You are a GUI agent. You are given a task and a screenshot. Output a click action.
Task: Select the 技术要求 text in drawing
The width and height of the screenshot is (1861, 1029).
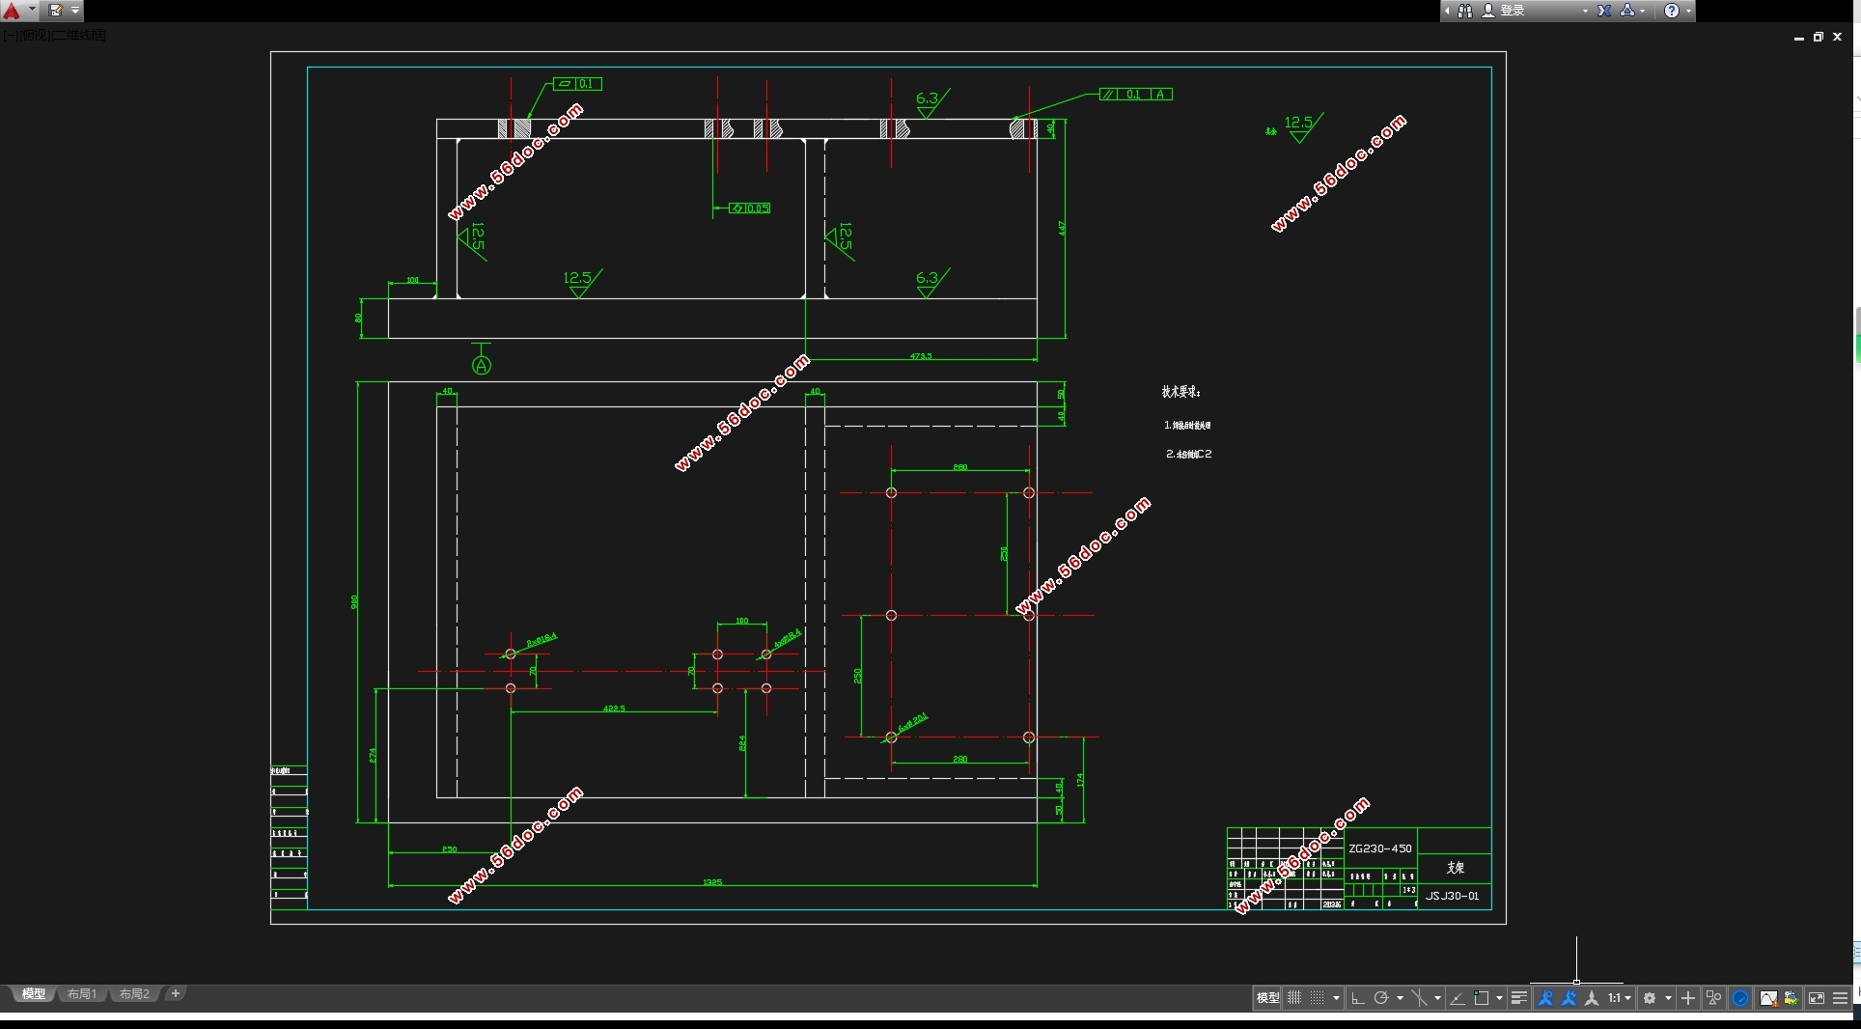[x=1180, y=392]
